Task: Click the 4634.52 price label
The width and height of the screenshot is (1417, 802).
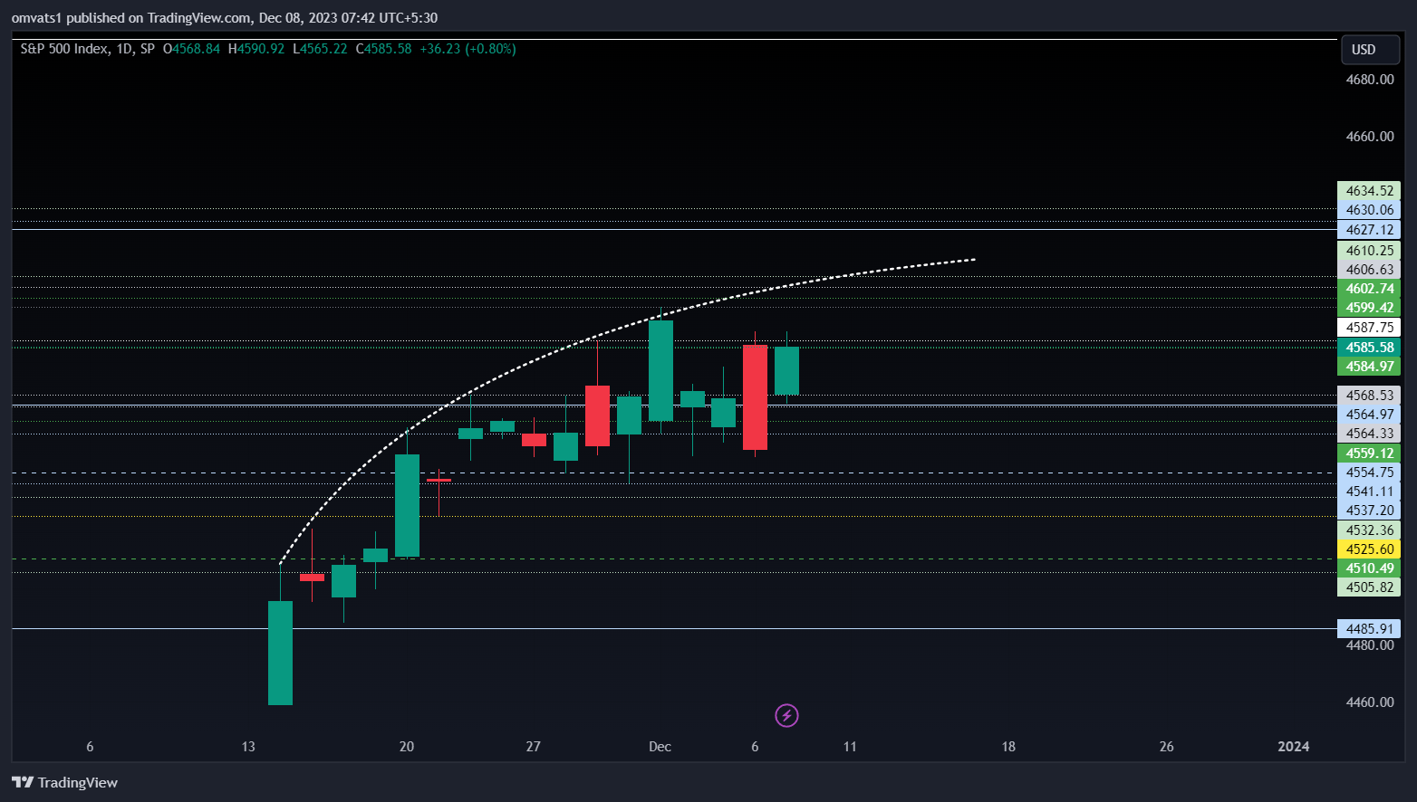Action: click(x=1369, y=191)
